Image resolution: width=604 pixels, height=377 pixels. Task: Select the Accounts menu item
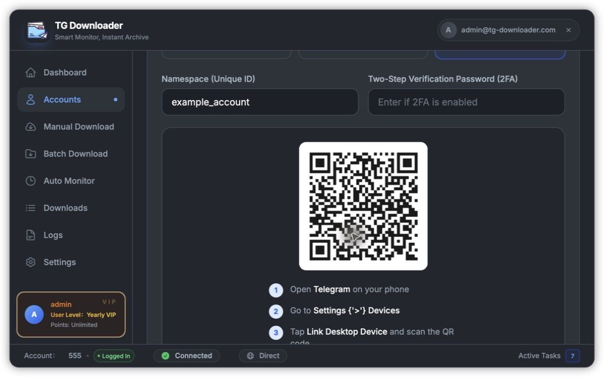pos(71,100)
